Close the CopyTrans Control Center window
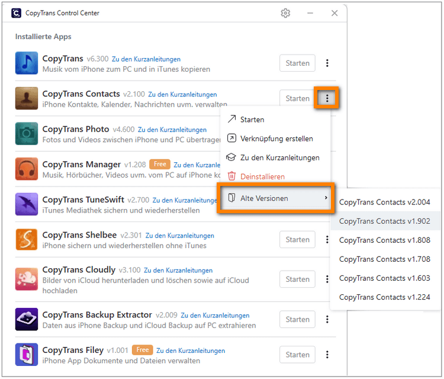Image resolution: width=444 pixels, height=379 pixels. tap(334, 13)
